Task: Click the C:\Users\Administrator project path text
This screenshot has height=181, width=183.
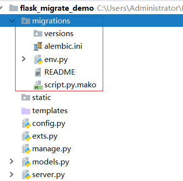Action: point(140,8)
